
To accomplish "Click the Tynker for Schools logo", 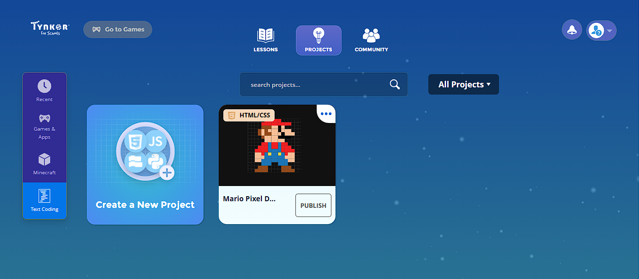I will click(x=50, y=28).
